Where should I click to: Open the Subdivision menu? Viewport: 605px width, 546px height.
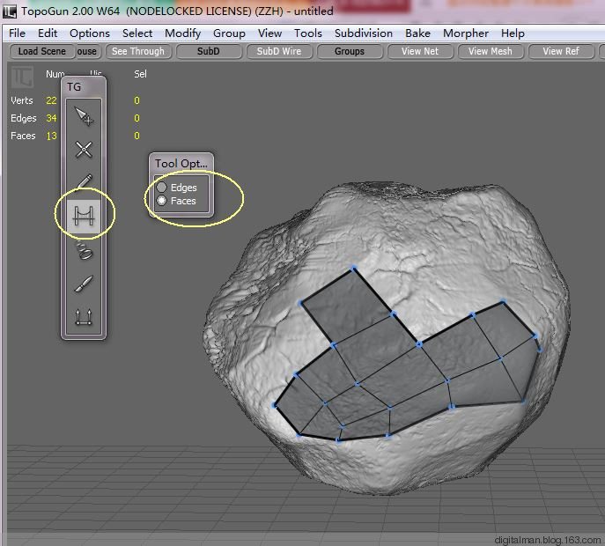pyautogui.click(x=363, y=33)
